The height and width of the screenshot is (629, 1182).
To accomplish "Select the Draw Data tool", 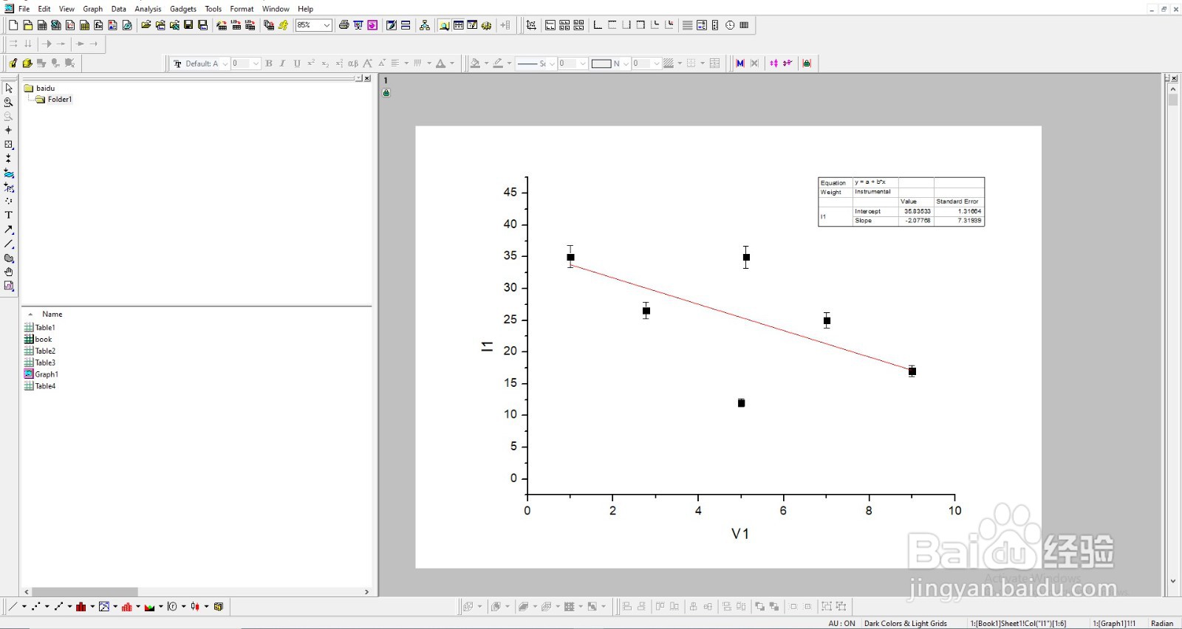I will (x=9, y=201).
